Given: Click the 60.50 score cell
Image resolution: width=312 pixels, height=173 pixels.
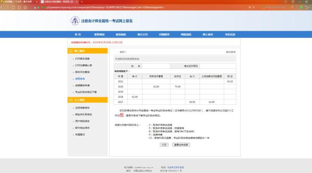Looking at the screenshot, I should click(x=192, y=102).
